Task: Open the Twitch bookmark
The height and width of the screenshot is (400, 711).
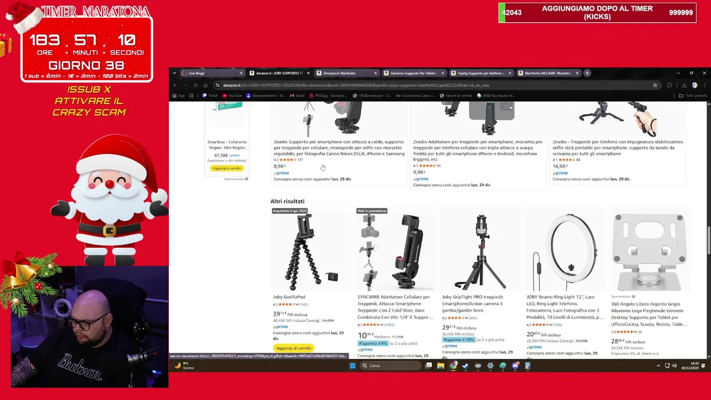Action: [x=210, y=96]
